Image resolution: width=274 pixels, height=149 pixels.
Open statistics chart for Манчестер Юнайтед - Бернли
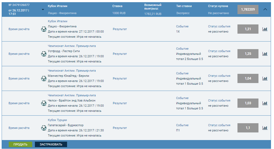click(265, 78)
